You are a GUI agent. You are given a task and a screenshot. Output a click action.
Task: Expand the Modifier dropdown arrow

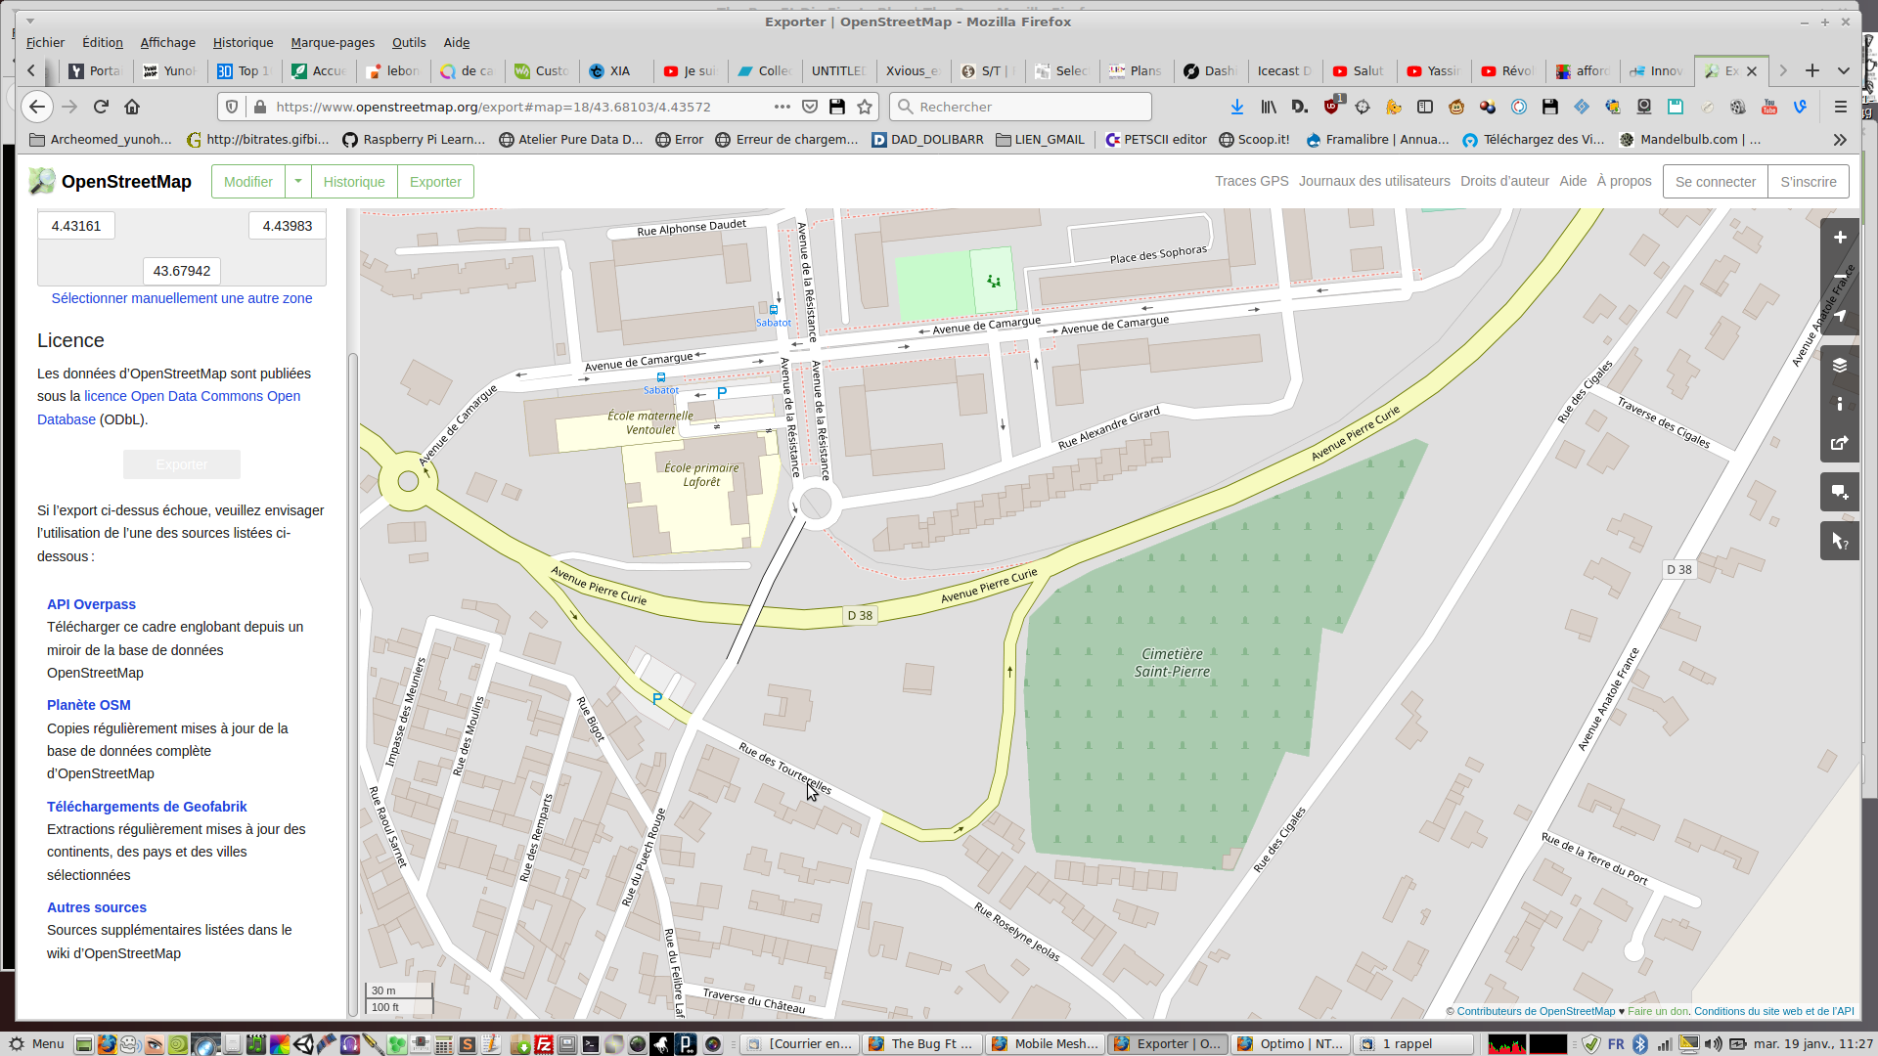tap(298, 182)
